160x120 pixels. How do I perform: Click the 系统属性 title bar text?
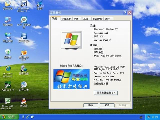coord(55,13)
